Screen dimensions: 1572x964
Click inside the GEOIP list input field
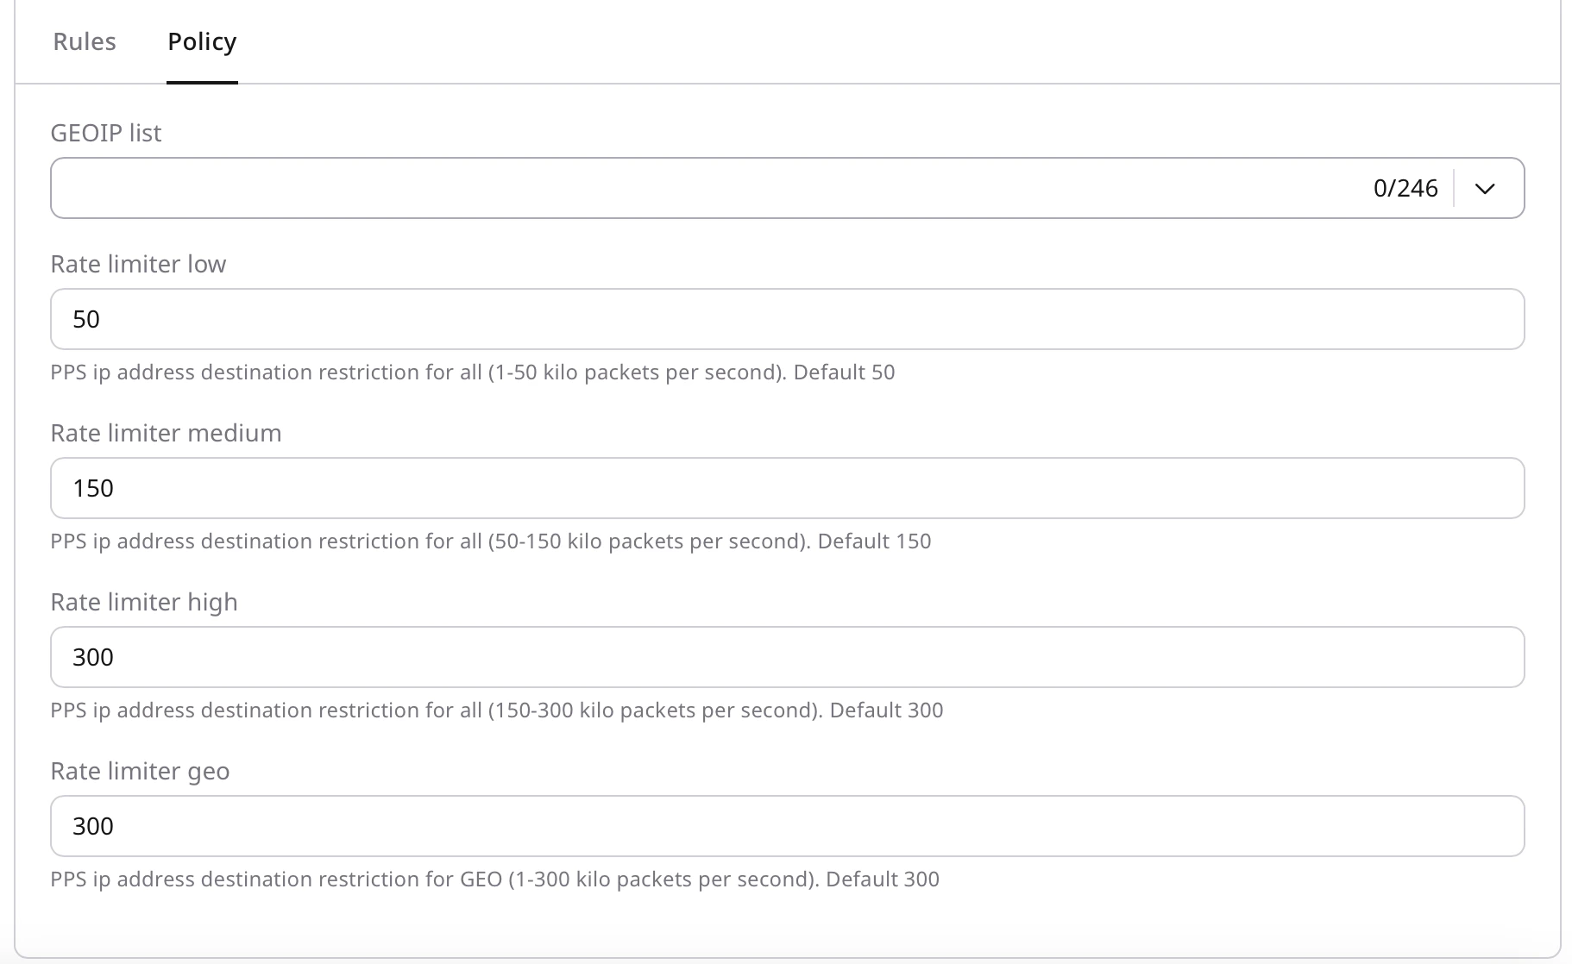(x=604, y=188)
